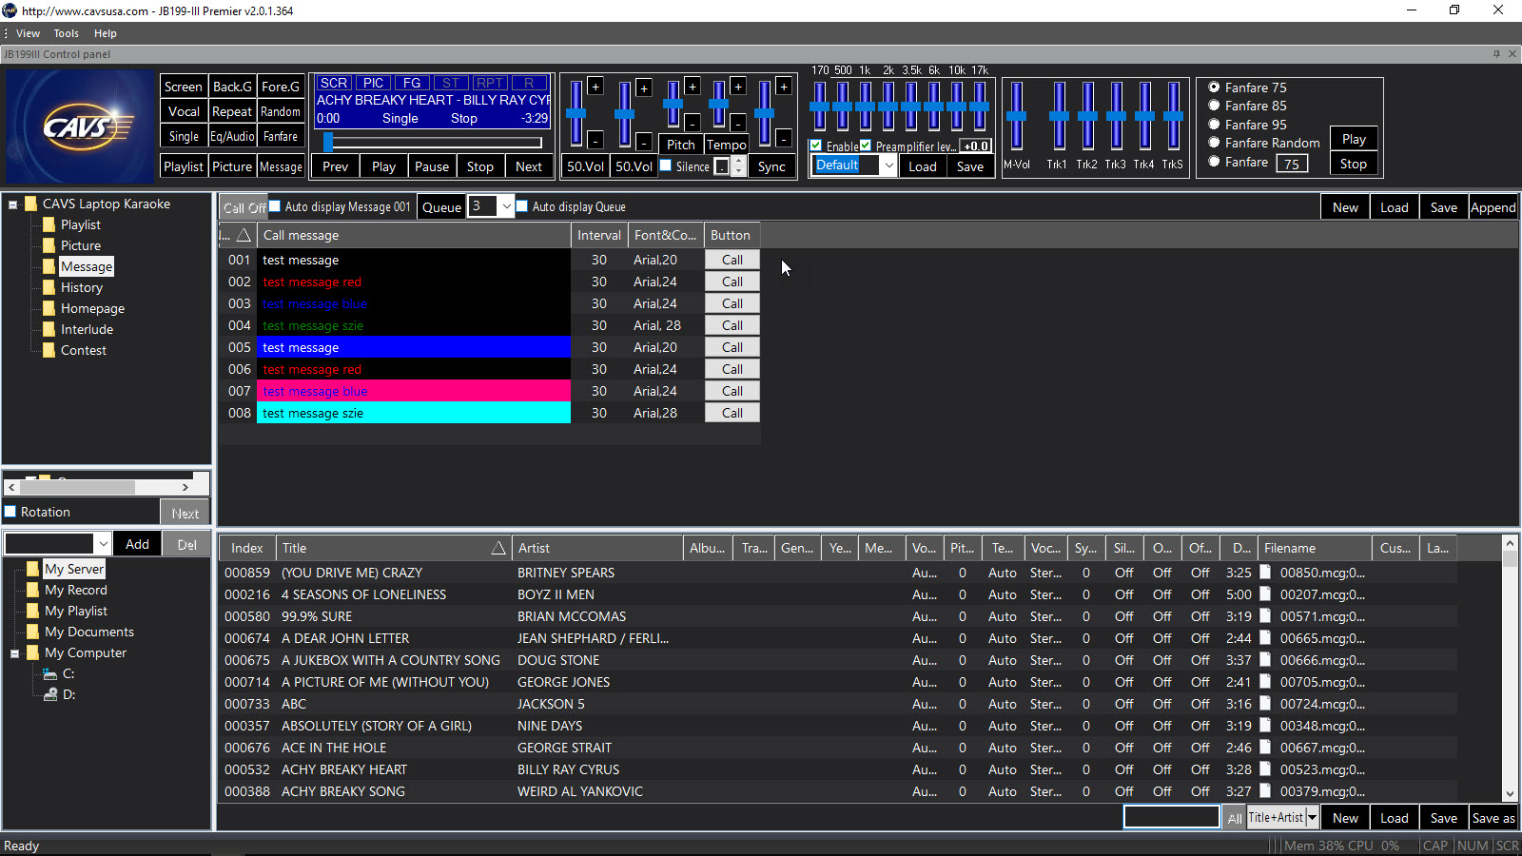Open the History folder icon
1522x856 pixels.
49,287
